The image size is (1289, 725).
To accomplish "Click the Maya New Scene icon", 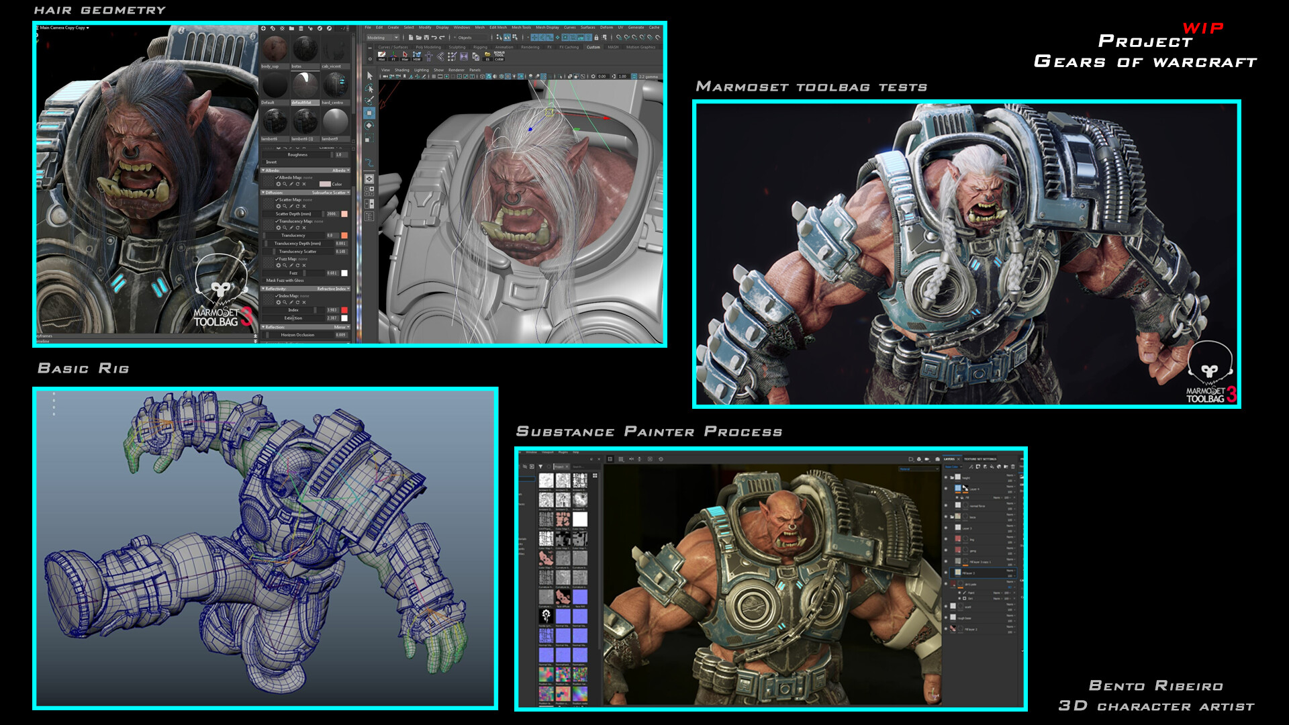I will tap(411, 38).
